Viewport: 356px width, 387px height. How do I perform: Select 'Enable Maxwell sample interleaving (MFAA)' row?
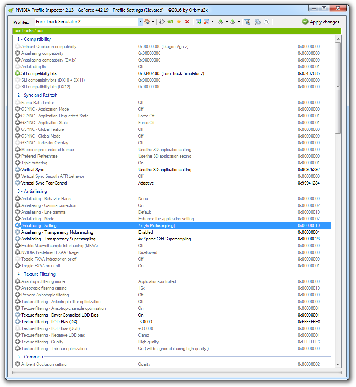coord(173,246)
